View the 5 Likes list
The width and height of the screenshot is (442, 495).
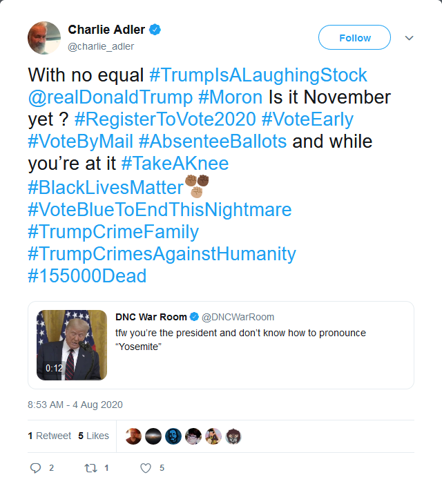(93, 436)
